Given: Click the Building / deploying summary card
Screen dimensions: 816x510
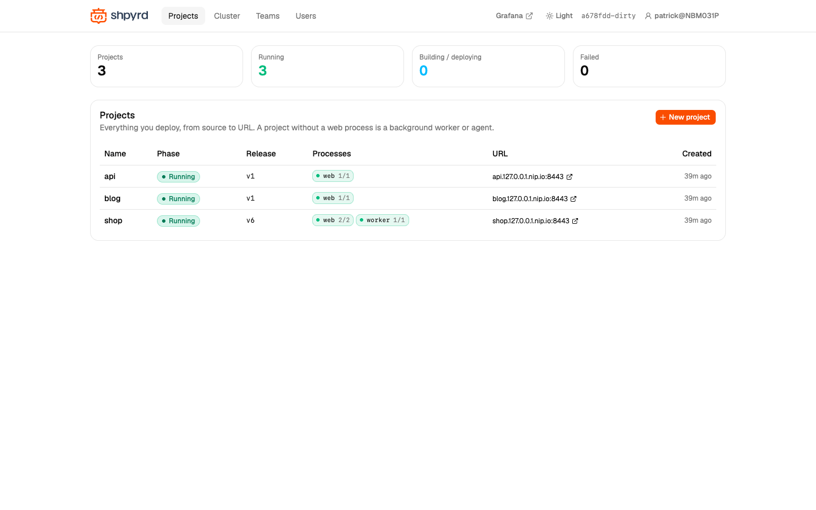Looking at the screenshot, I should pyautogui.click(x=488, y=66).
